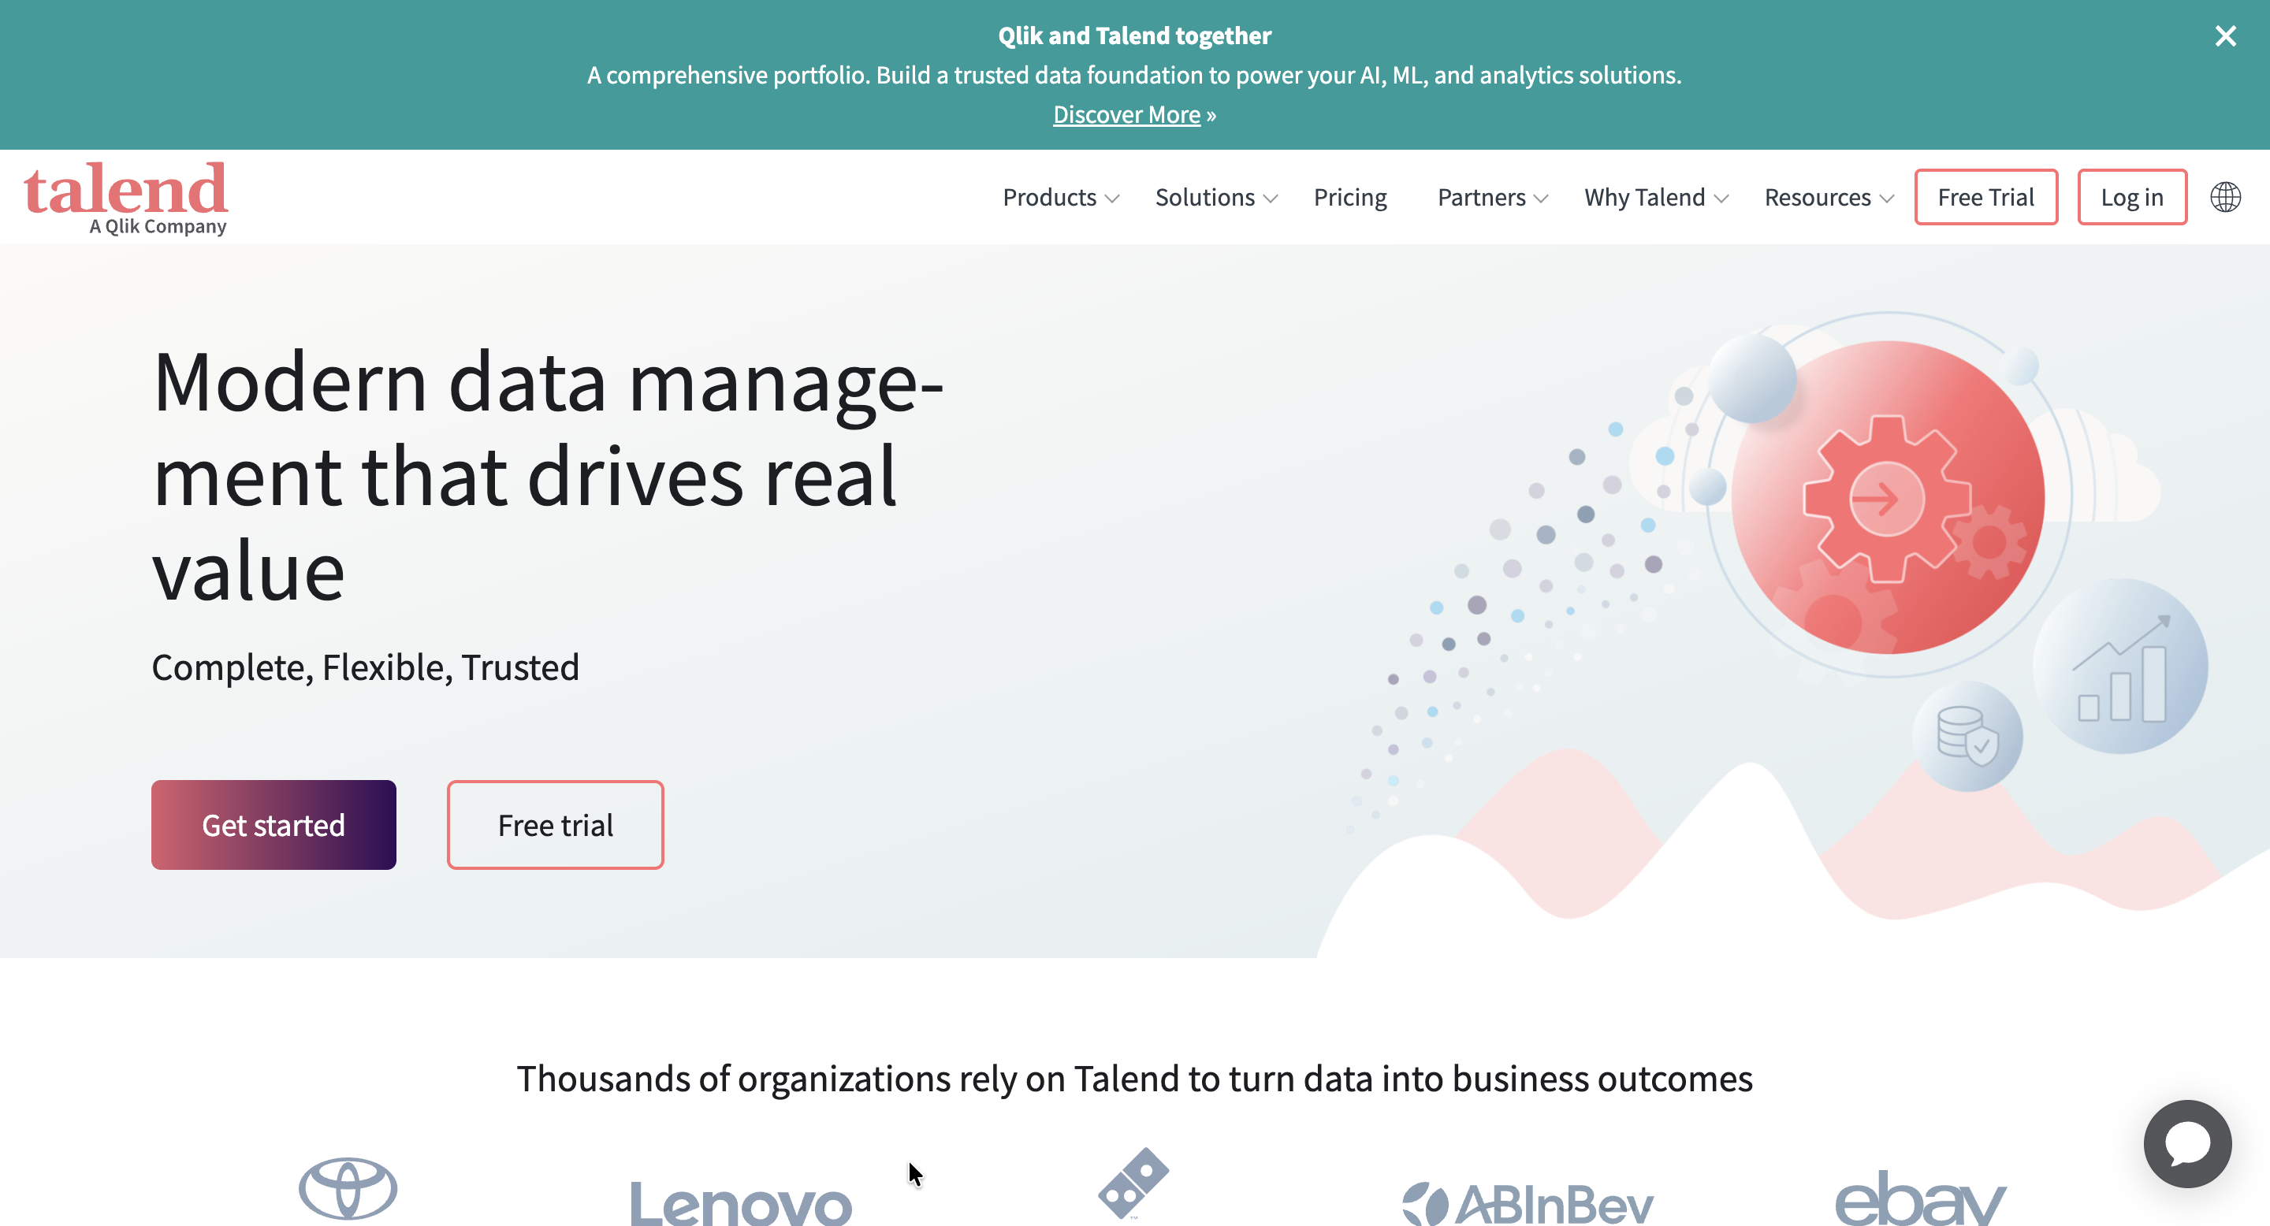
Task: Click the Free Trial button in the navbar
Action: (1985, 196)
